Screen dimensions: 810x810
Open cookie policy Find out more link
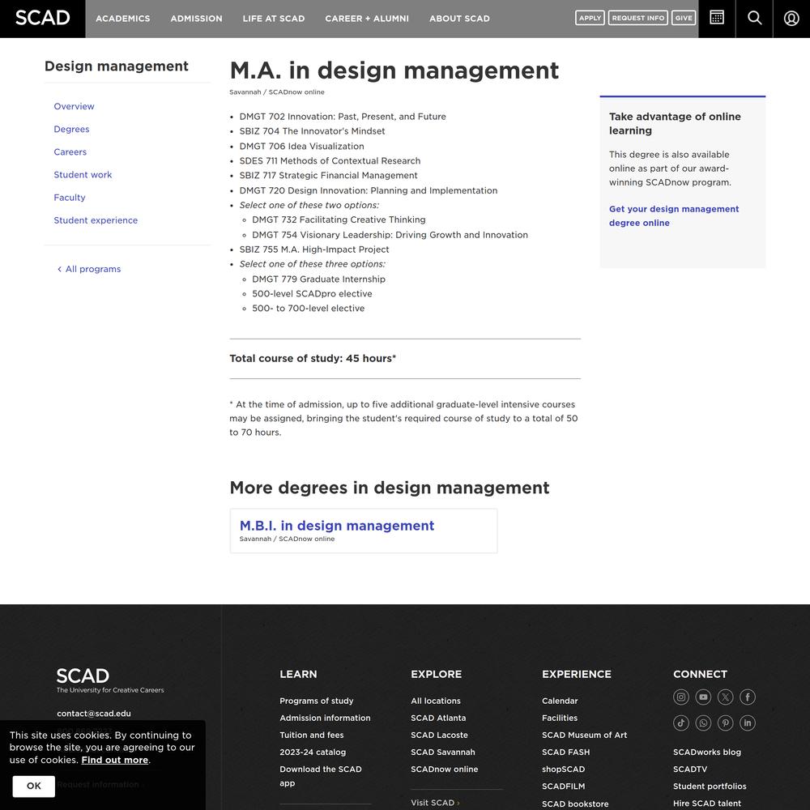115,760
